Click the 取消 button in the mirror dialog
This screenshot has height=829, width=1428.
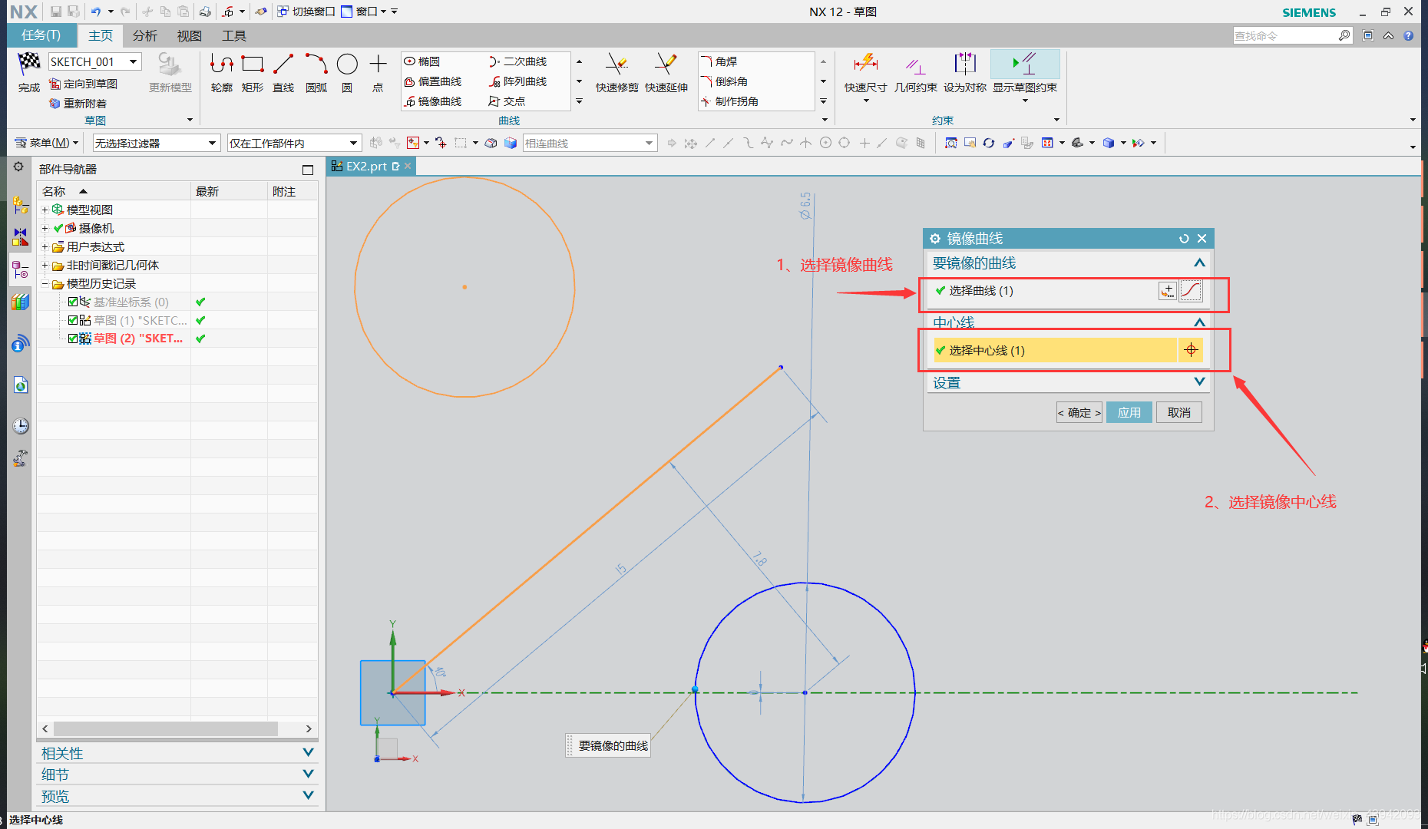(1178, 412)
